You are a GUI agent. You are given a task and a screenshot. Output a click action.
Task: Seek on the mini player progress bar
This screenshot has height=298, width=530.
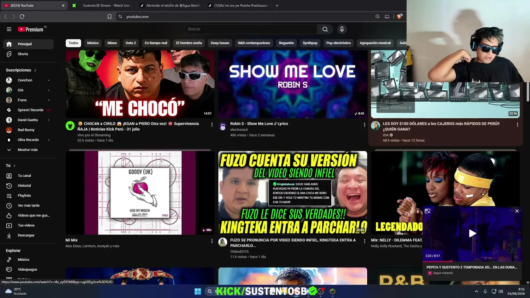[x=472, y=261]
